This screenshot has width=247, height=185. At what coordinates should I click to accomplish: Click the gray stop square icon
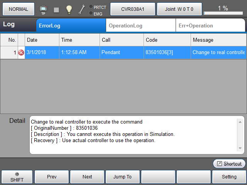coord(56,9)
